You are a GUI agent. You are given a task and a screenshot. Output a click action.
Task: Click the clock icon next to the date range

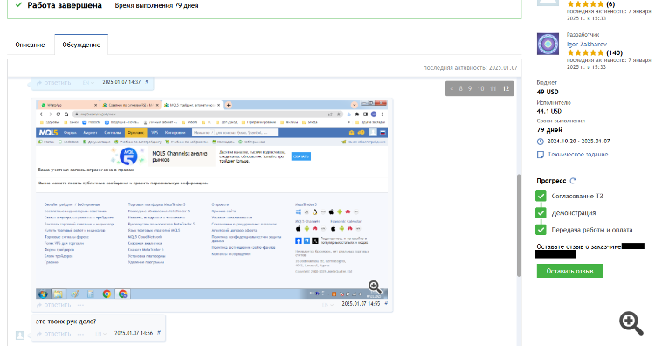coord(540,142)
